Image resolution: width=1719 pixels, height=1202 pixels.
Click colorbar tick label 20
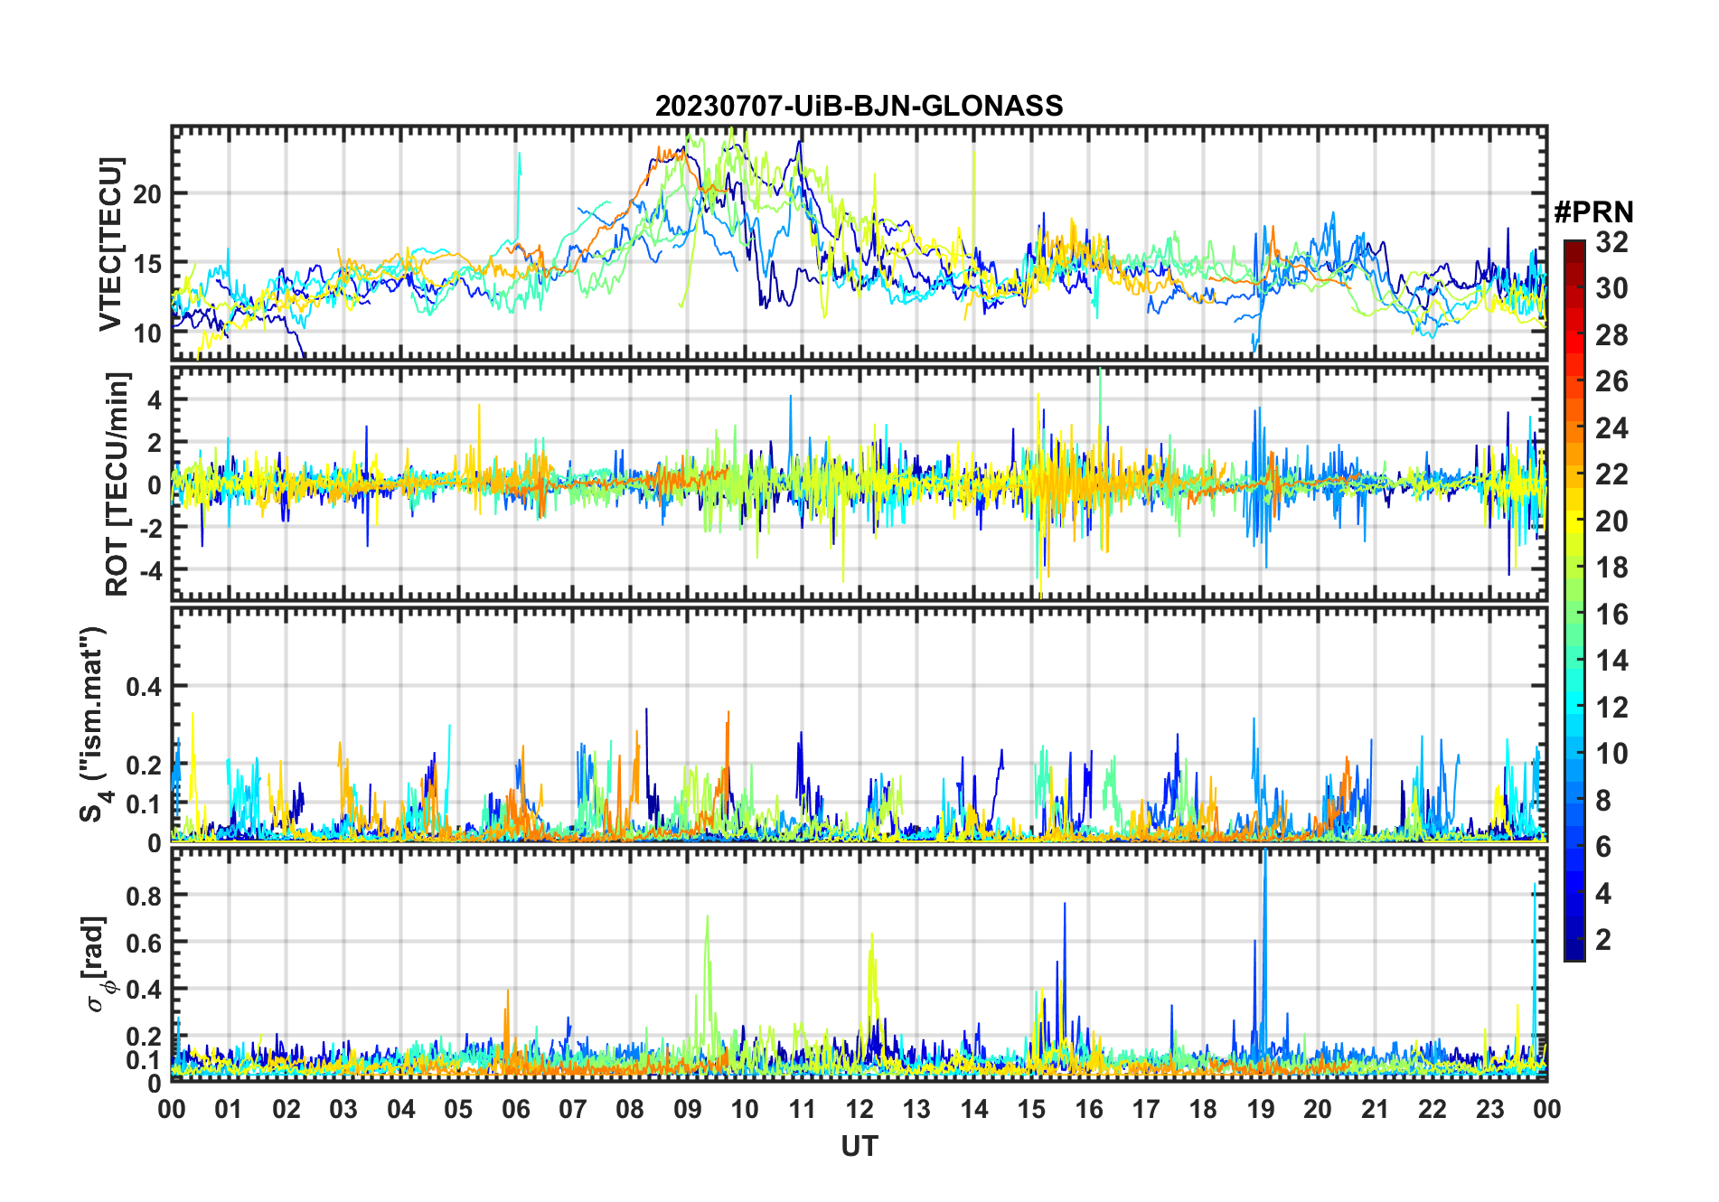[x=1611, y=521]
